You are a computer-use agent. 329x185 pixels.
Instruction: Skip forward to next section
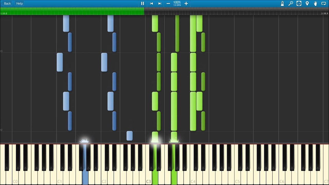160,3
